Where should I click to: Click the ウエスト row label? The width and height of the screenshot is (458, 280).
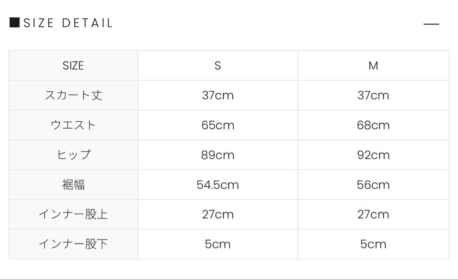coord(73,125)
